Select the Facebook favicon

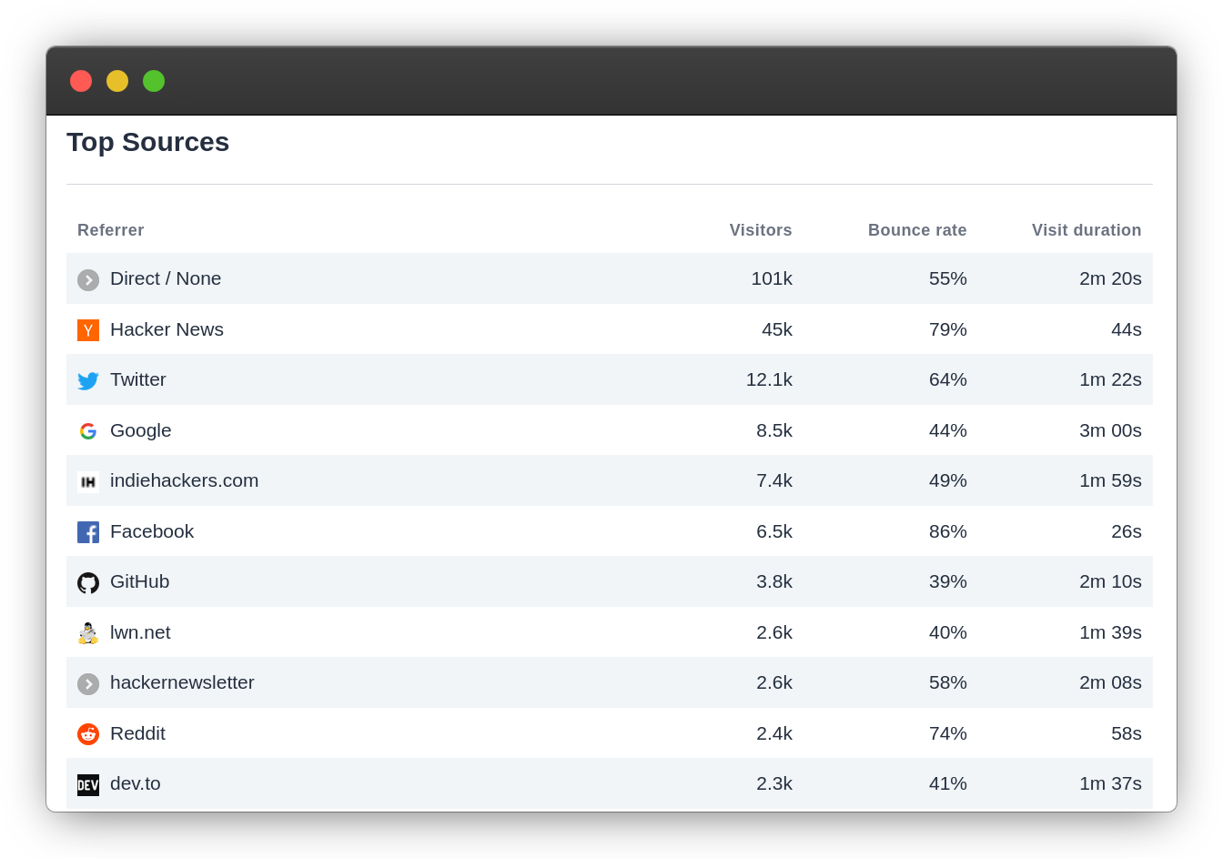(87, 531)
